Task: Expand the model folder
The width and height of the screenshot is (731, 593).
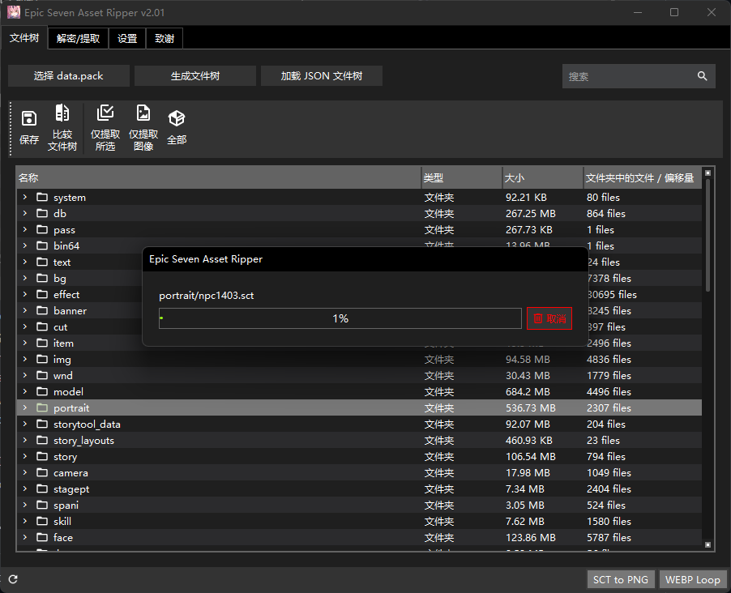Action: [24, 391]
